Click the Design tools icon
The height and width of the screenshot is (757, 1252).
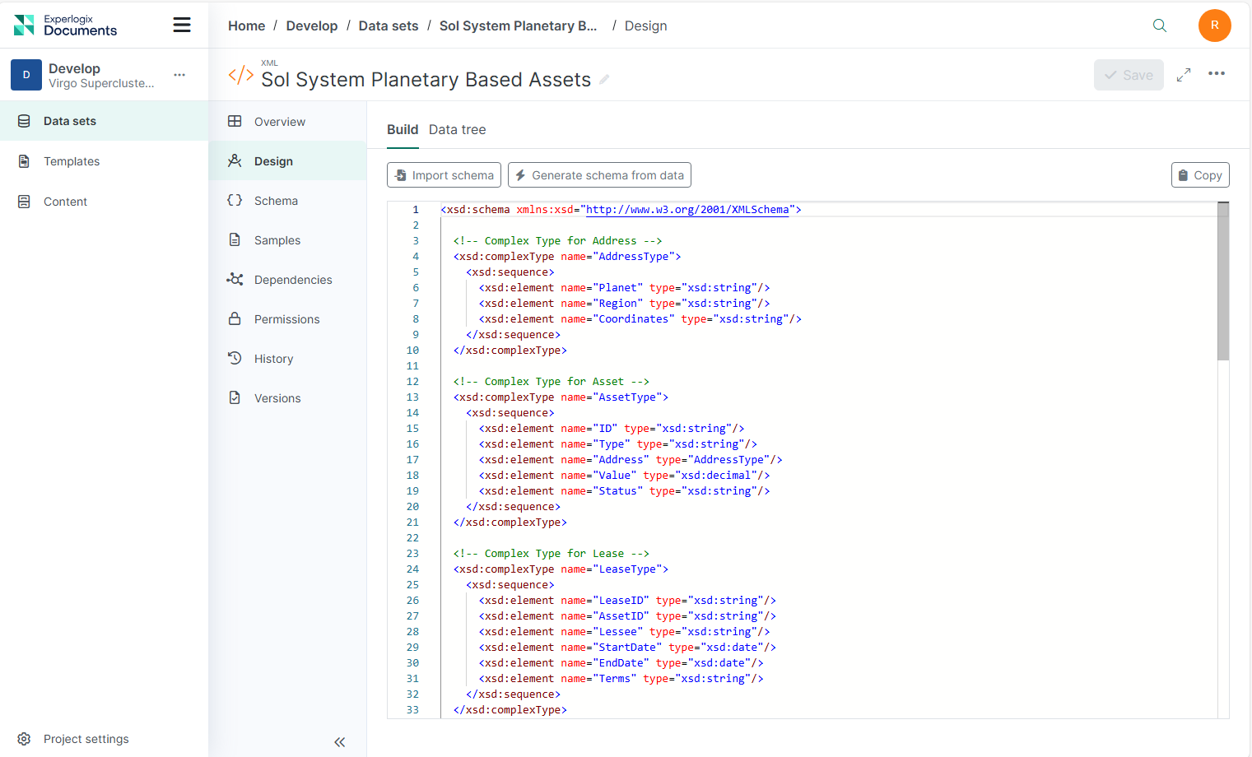[235, 160]
